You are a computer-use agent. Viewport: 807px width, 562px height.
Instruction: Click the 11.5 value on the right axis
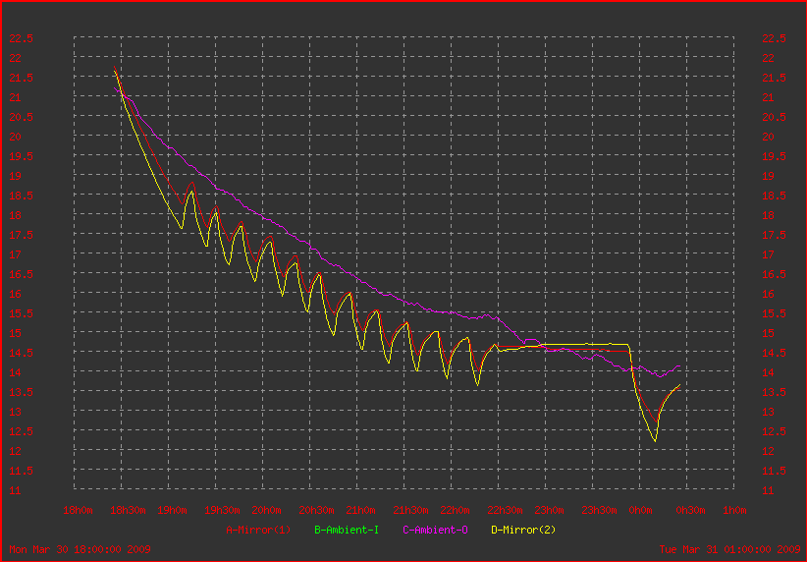tap(774, 471)
